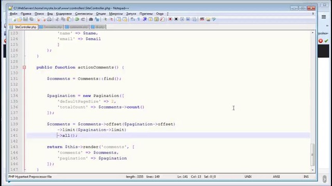The height and width of the screenshot is (186, 332).
Task: Click 'public function actionComments()' code line
Action: click(80, 67)
